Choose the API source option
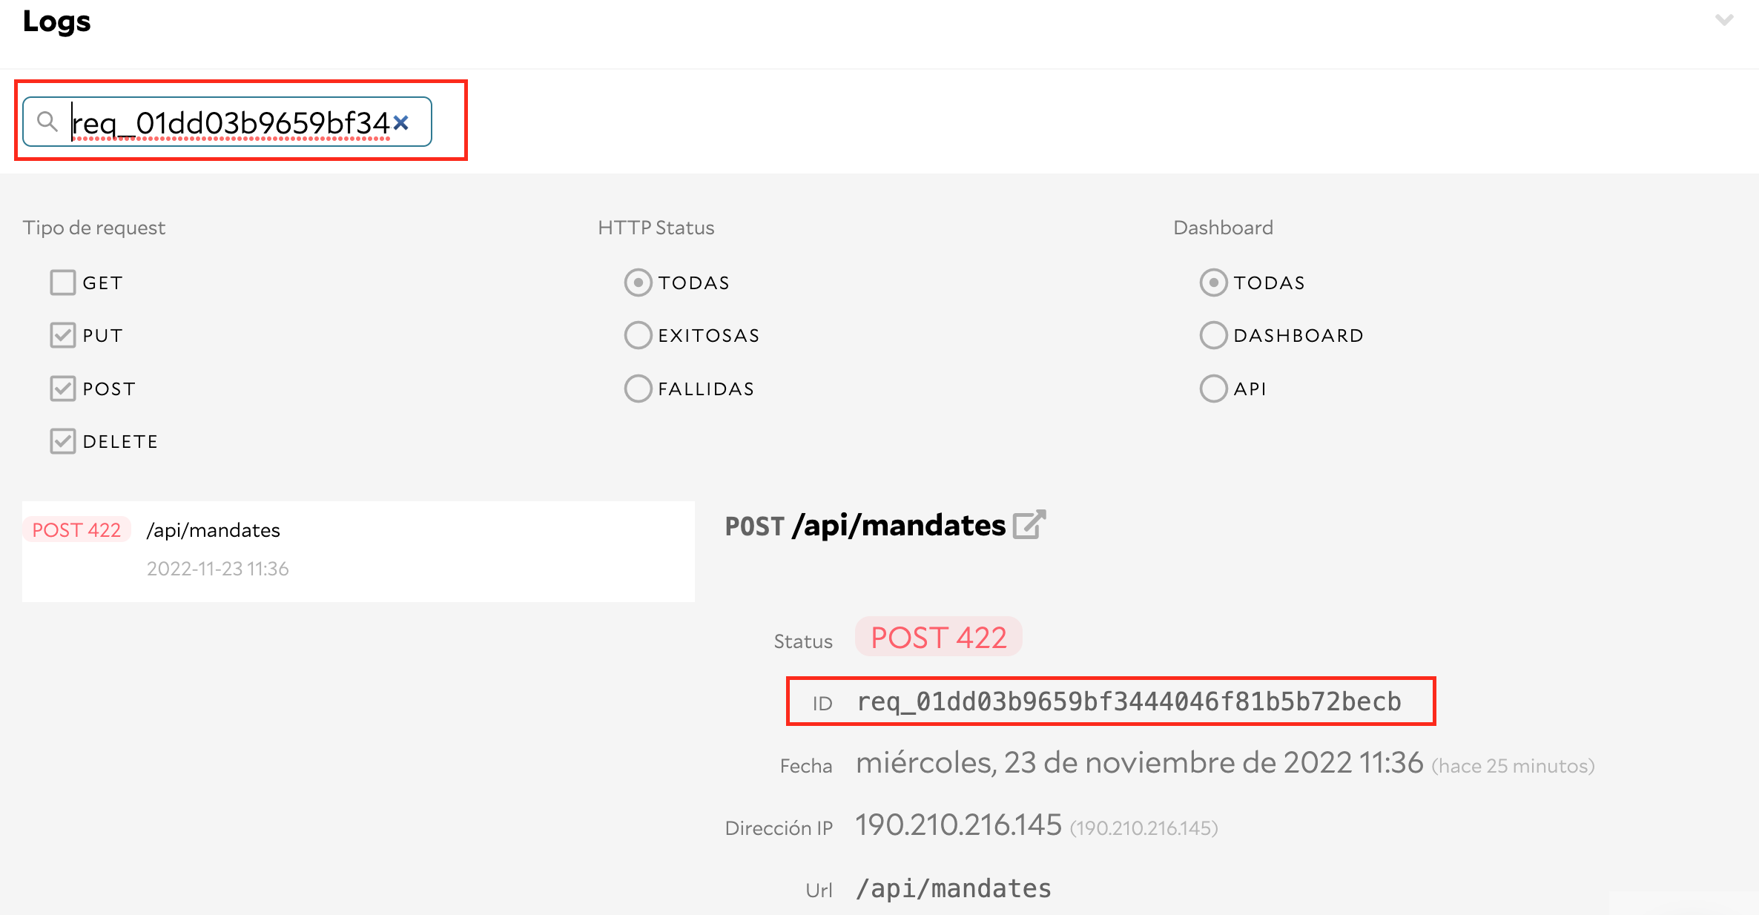 [1213, 389]
